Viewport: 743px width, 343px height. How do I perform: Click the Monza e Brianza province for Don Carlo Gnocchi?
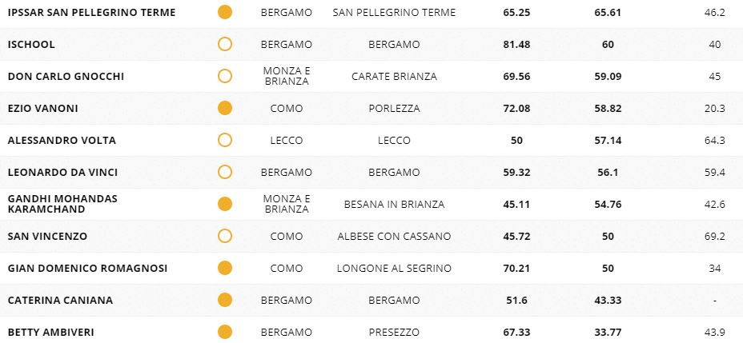click(x=286, y=76)
